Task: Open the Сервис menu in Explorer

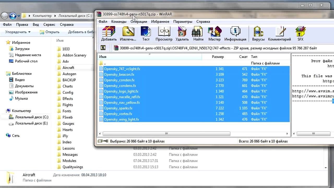Action: [49, 25]
